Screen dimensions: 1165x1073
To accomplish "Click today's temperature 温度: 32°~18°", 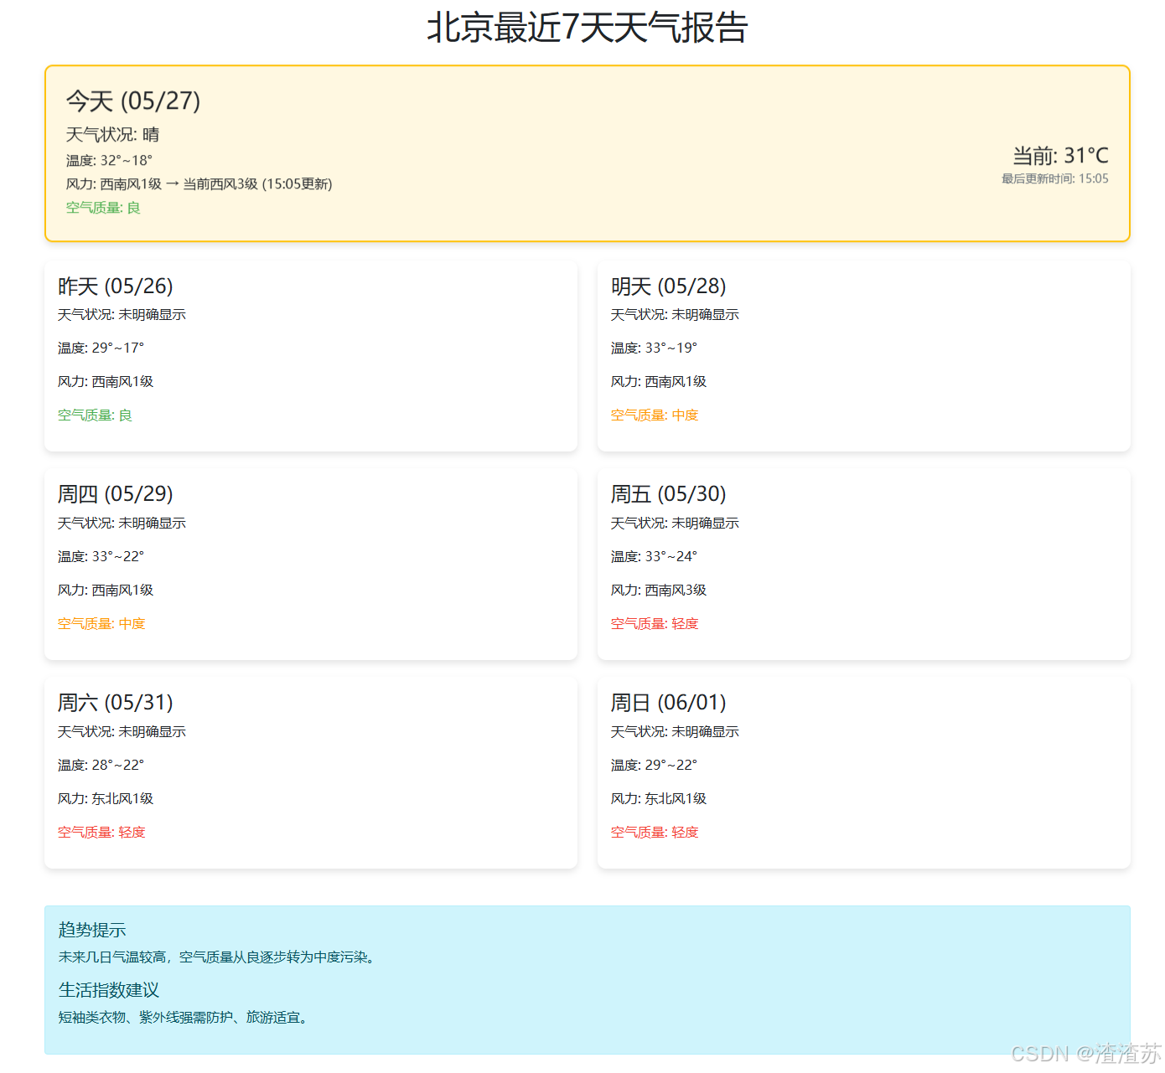I will point(109,160).
